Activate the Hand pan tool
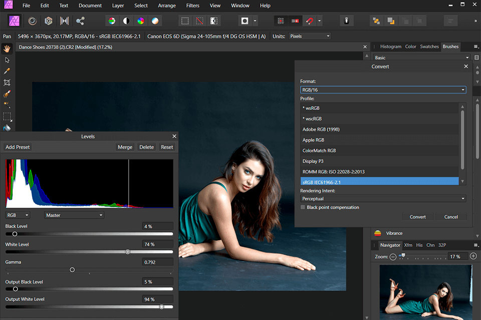The image size is (481, 320). pyautogui.click(x=7, y=48)
